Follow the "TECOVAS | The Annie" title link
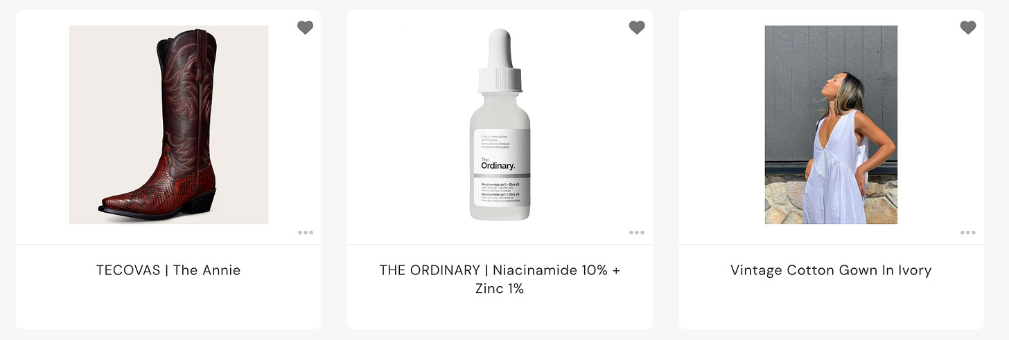 coord(168,270)
